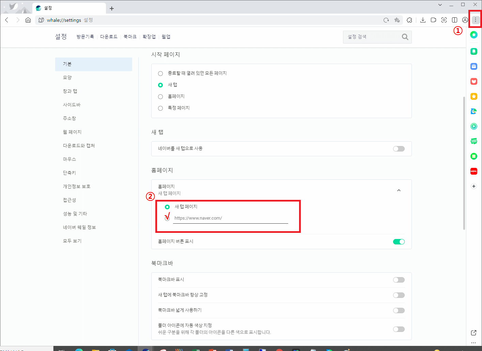The width and height of the screenshot is (482, 351).
Task: Enable dual tab split screen view
Action: click(454, 20)
